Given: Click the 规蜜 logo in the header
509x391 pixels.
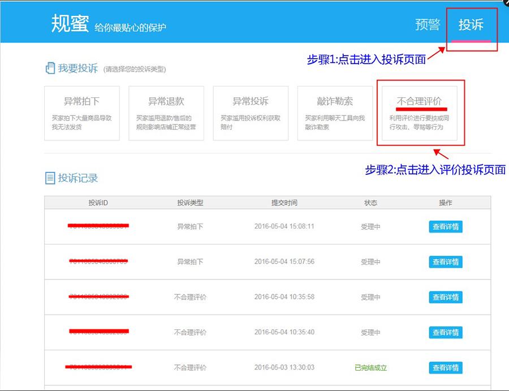Looking at the screenshot, I should (x=70, y=24).
